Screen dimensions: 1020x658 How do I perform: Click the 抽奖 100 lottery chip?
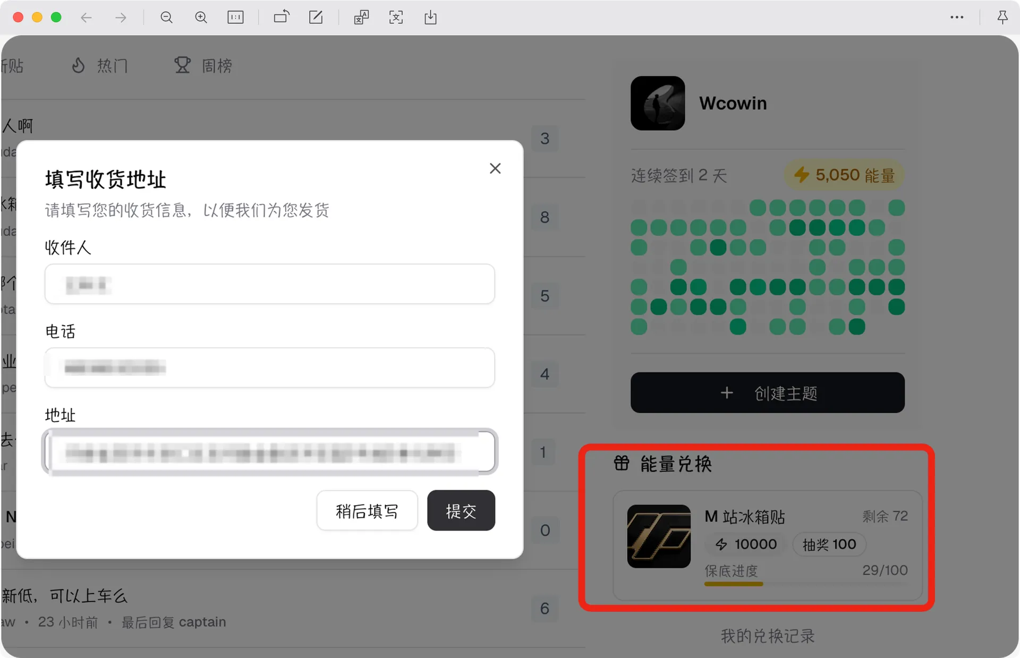click(x=829, y=544)
